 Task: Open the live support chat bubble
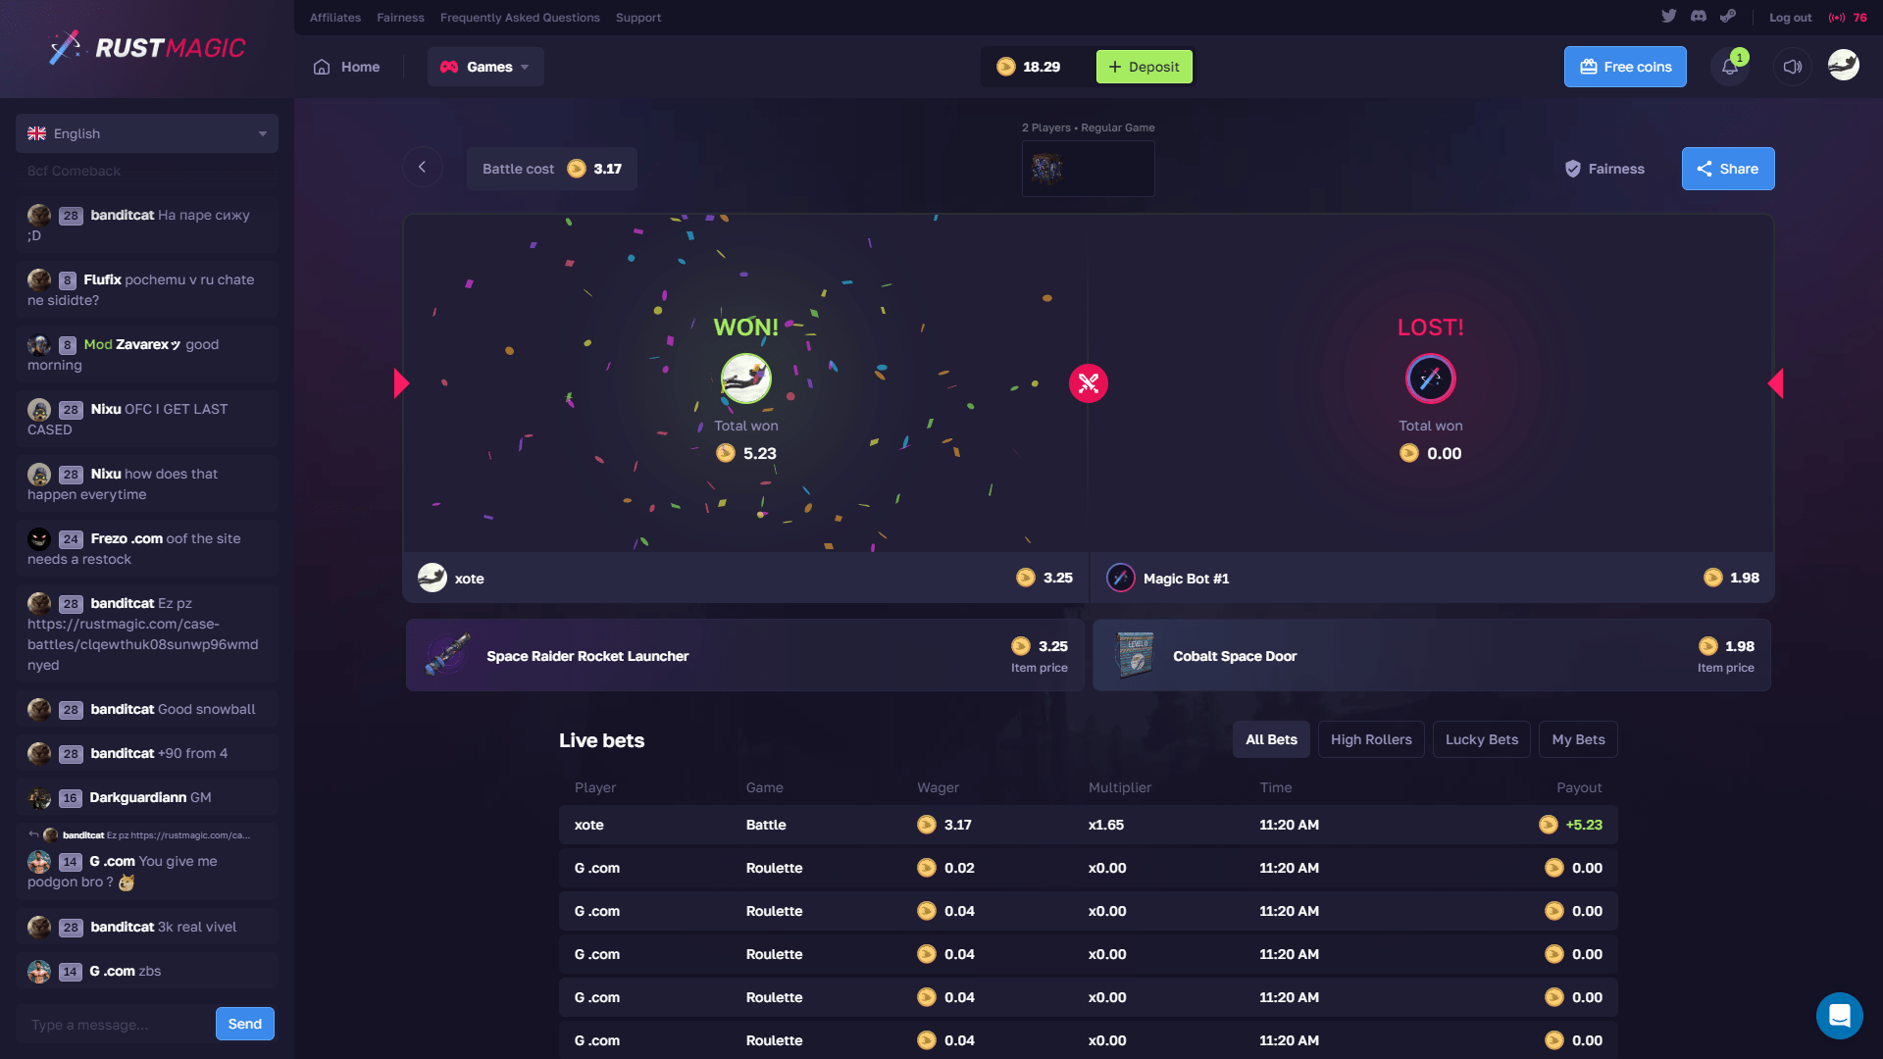tap(1840, 1015)
